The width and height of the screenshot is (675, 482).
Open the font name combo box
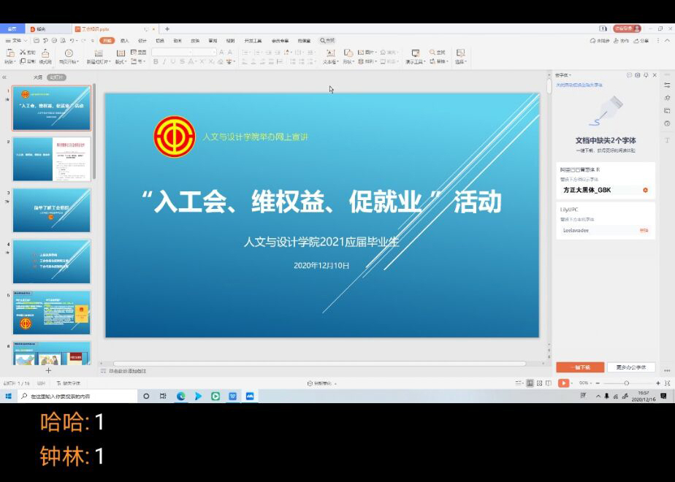tap(170, 52)
